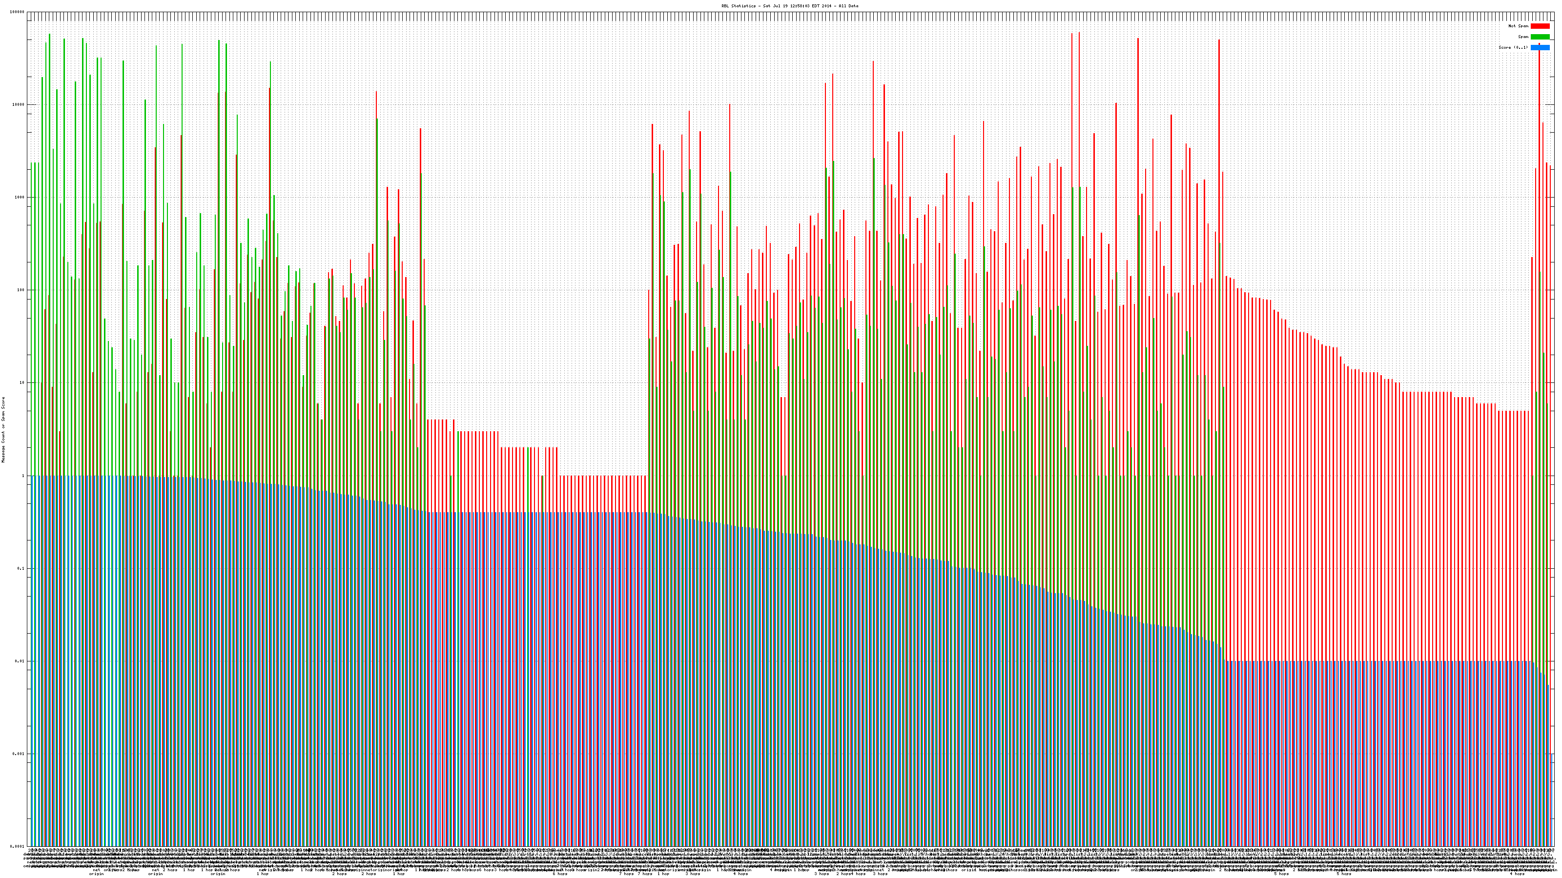Screen dimensions: 1562x878
Task: Click the "All Data" text in the chart title
Action: click(848, 6)
